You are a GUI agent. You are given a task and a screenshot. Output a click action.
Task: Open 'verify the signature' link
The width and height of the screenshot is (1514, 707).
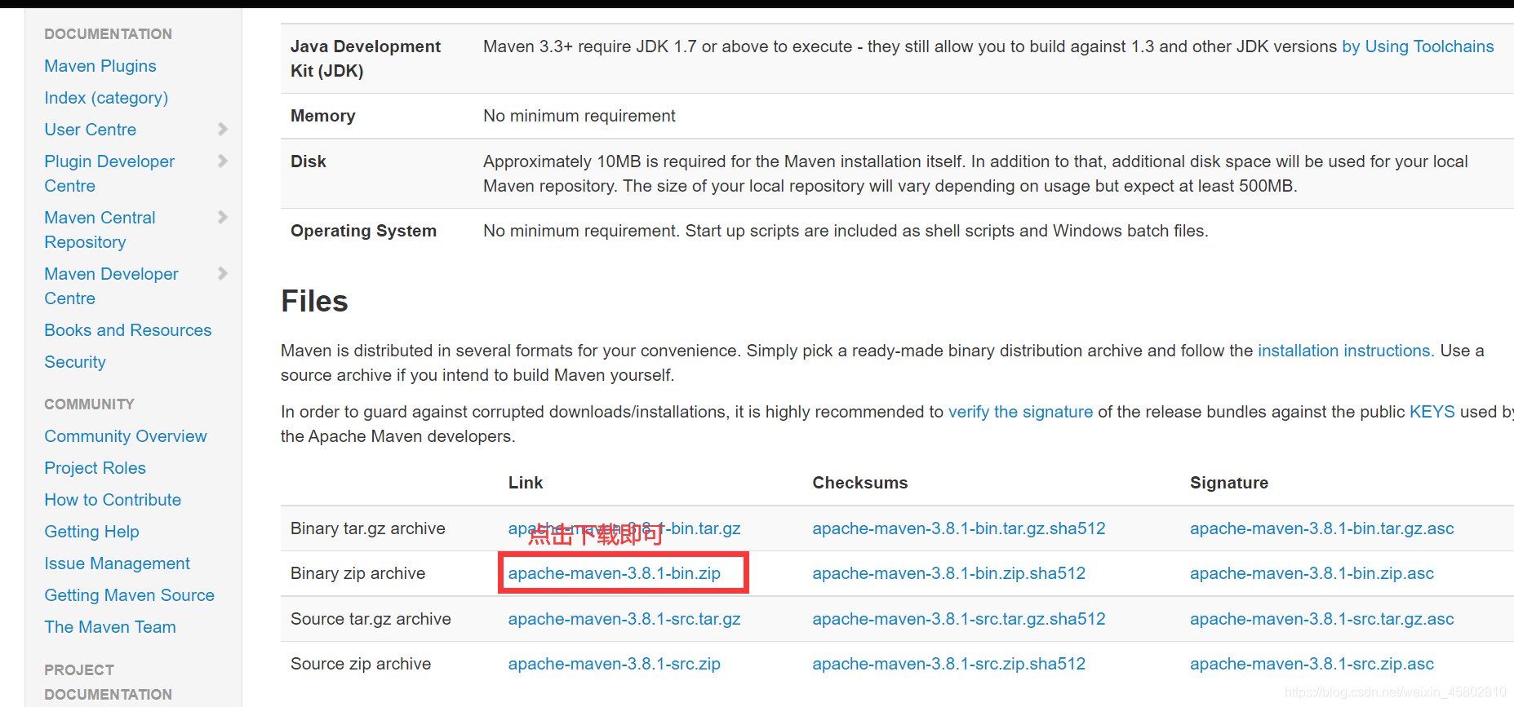(1020, 412)
